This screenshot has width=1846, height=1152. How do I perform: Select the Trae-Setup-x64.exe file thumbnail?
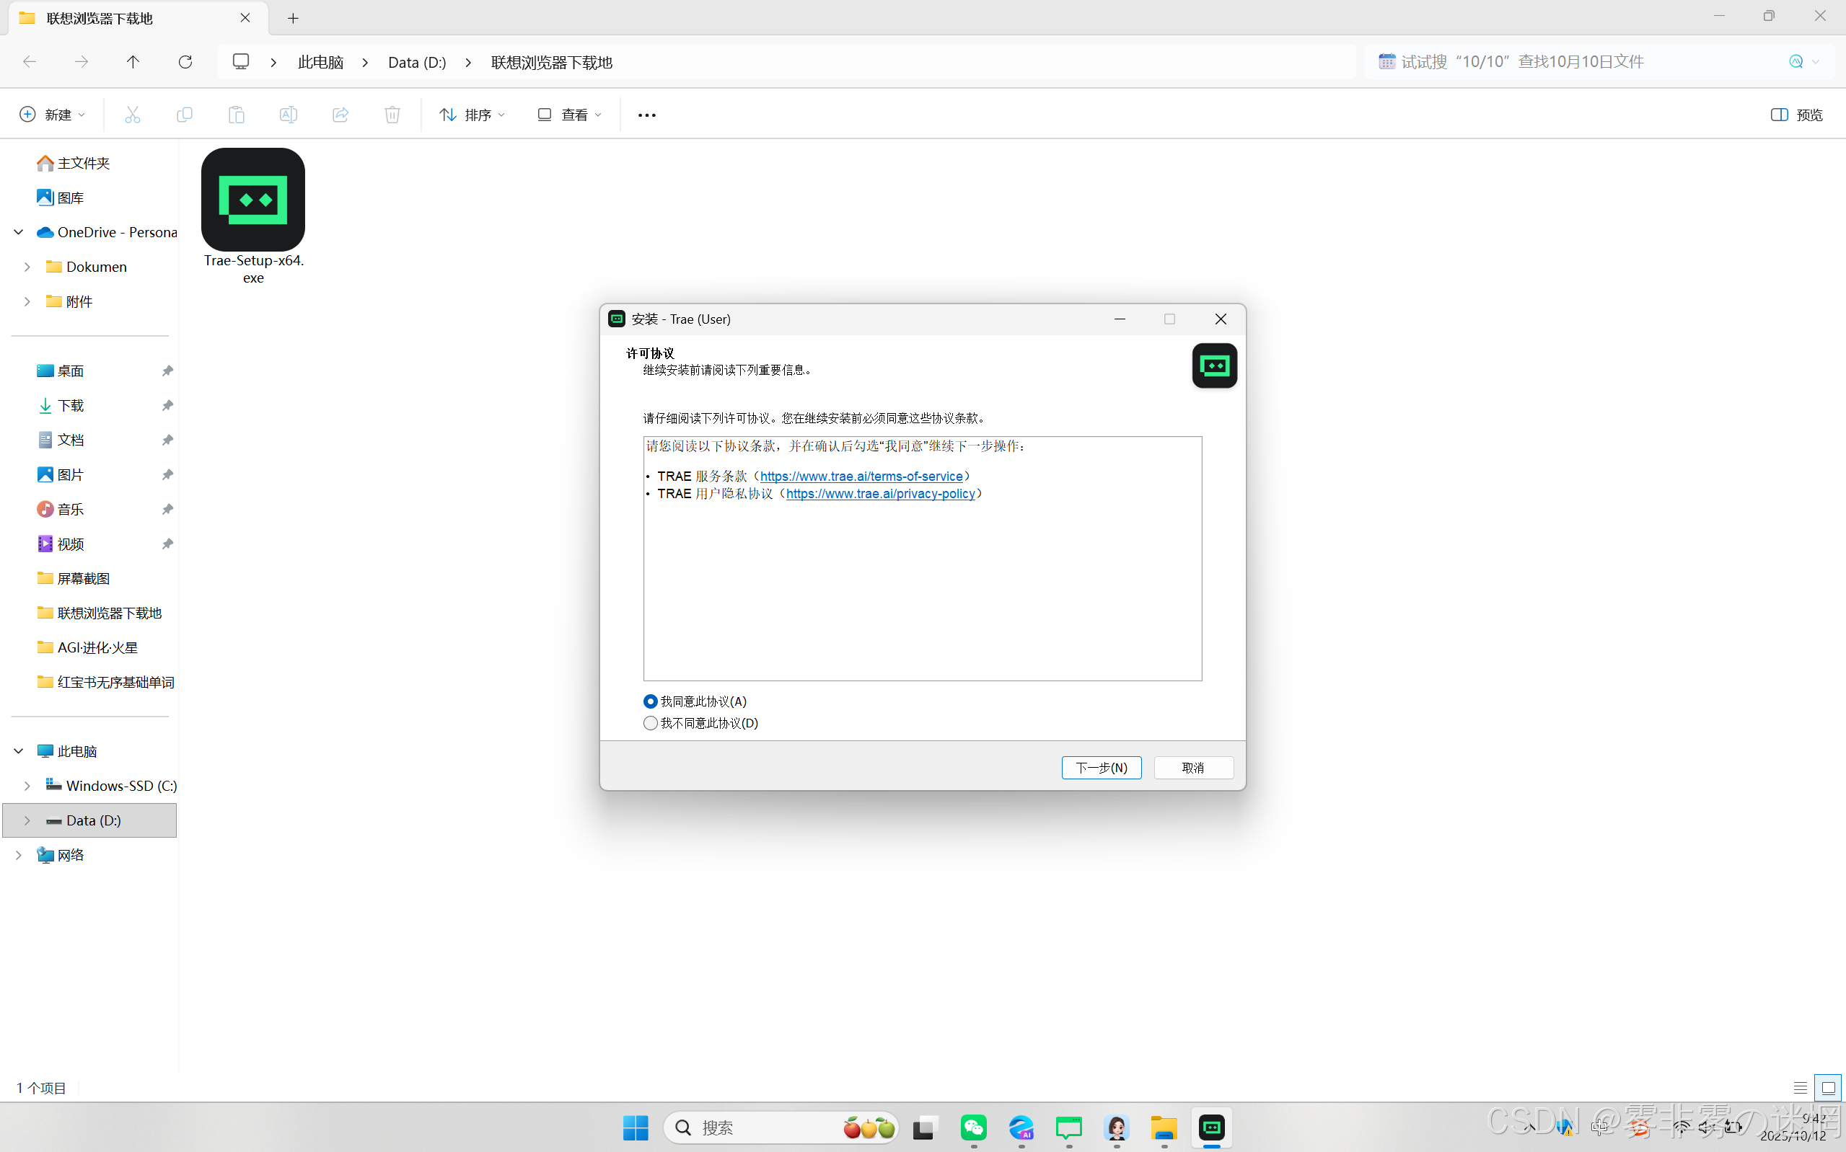tap(253, 200)
